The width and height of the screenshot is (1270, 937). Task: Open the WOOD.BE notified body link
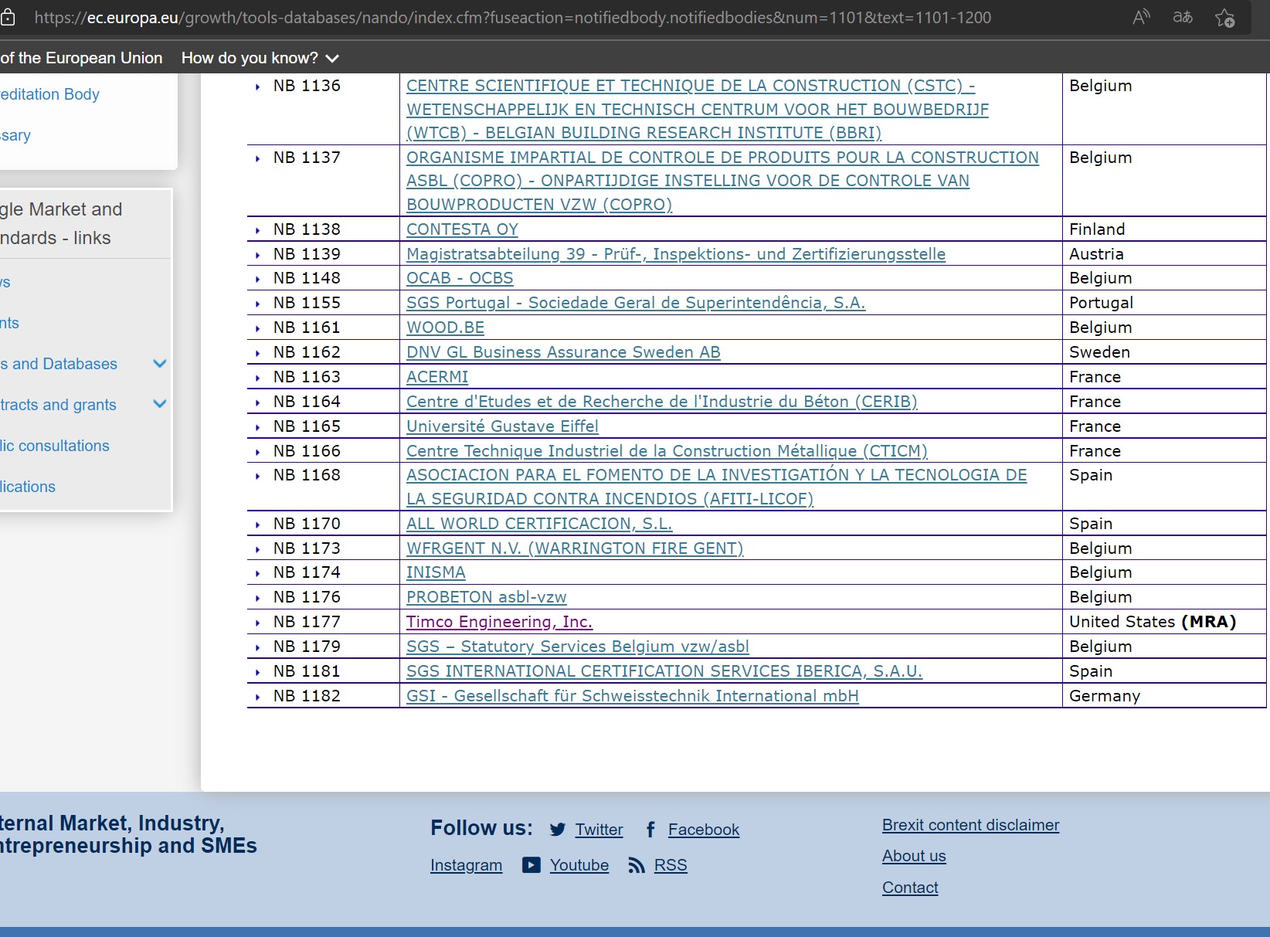[445, 328]
